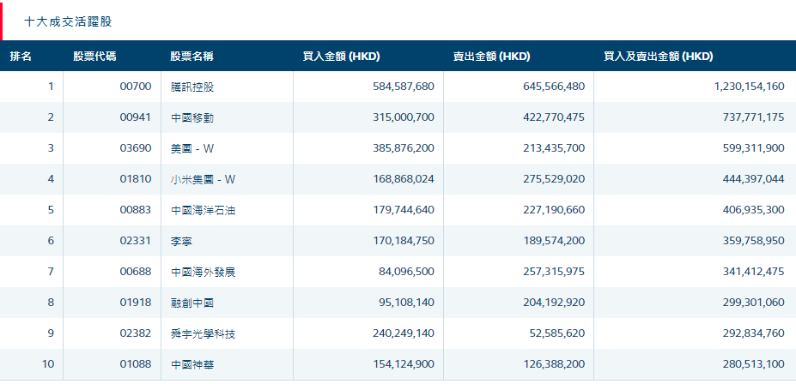The width and height of the screenshot is (796, 384).
Task: Click the 買入及賣出金額 (HKD) header
Action: point(658,57)
